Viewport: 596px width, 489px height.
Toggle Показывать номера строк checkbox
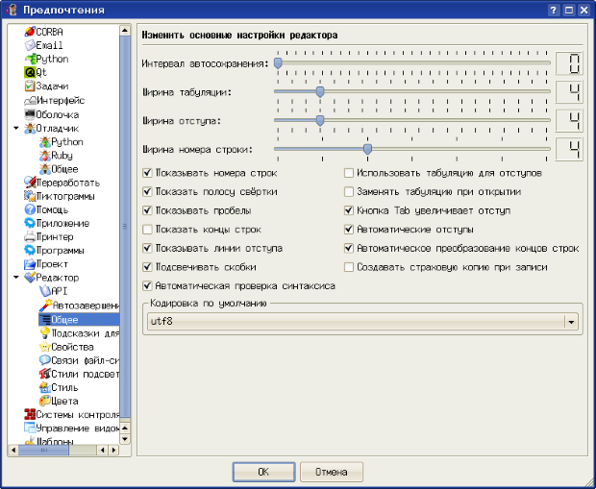click(147, 173)
